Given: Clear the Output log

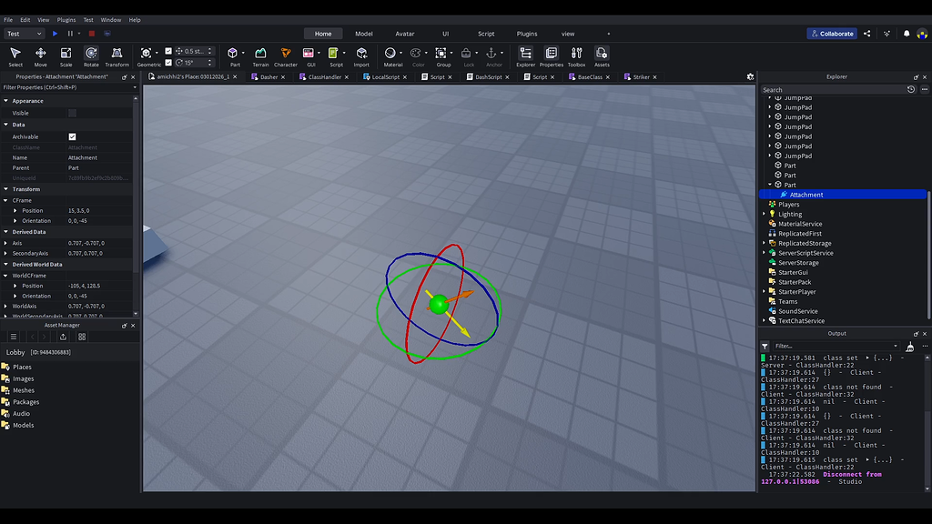Looking at the screenshot, I should 910,346.
